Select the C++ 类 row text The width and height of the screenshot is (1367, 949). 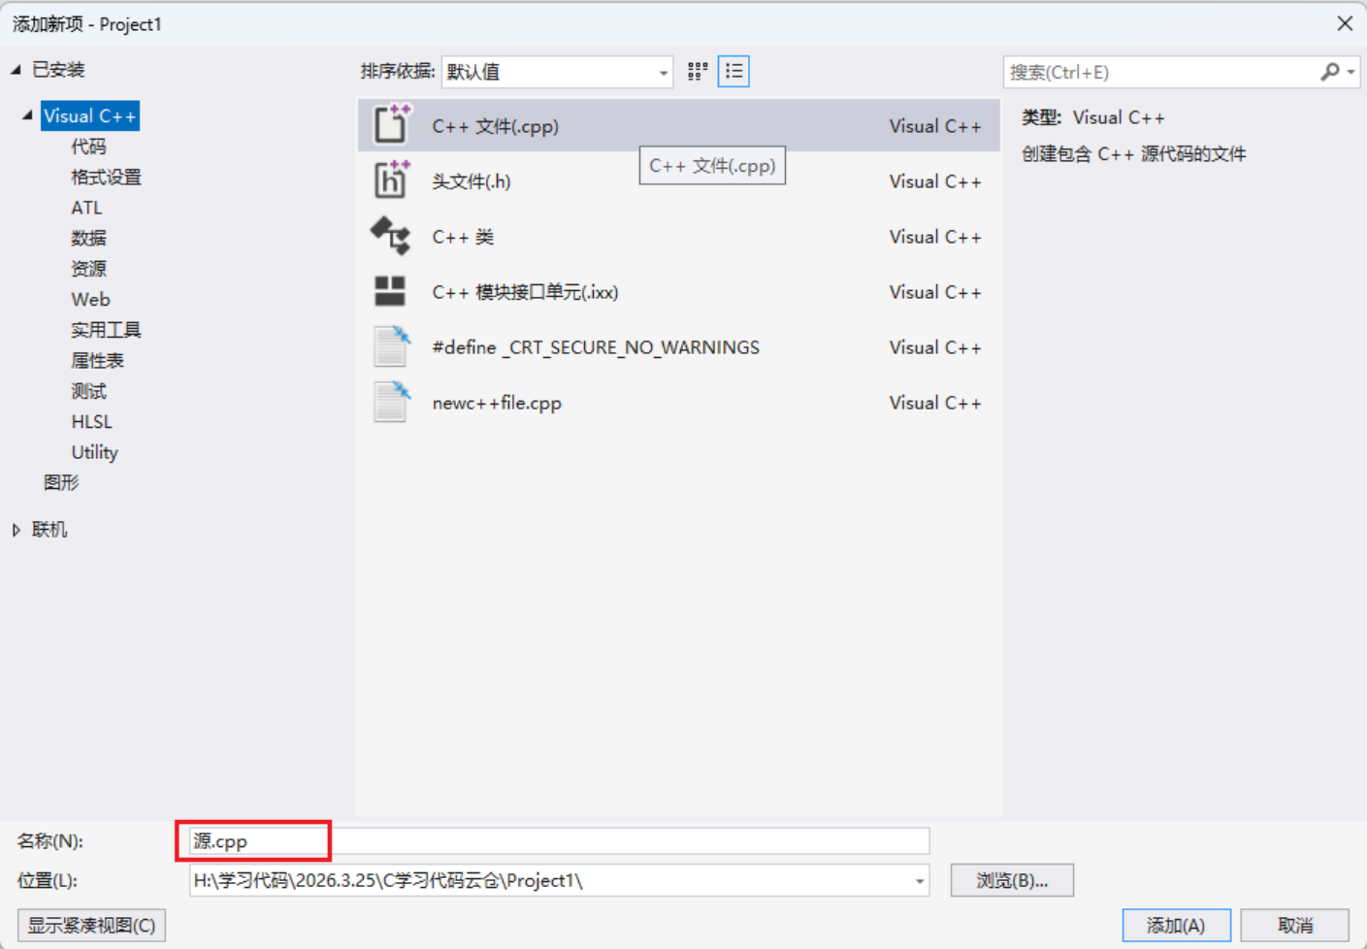pyautogui.click(x=463, y=237)
